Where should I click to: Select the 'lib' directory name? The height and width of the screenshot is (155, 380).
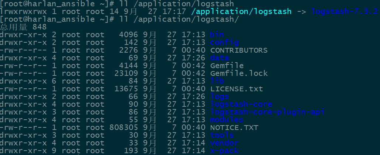point(217,81)
